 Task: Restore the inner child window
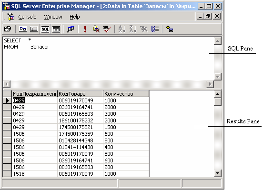[x=208, y=16]
